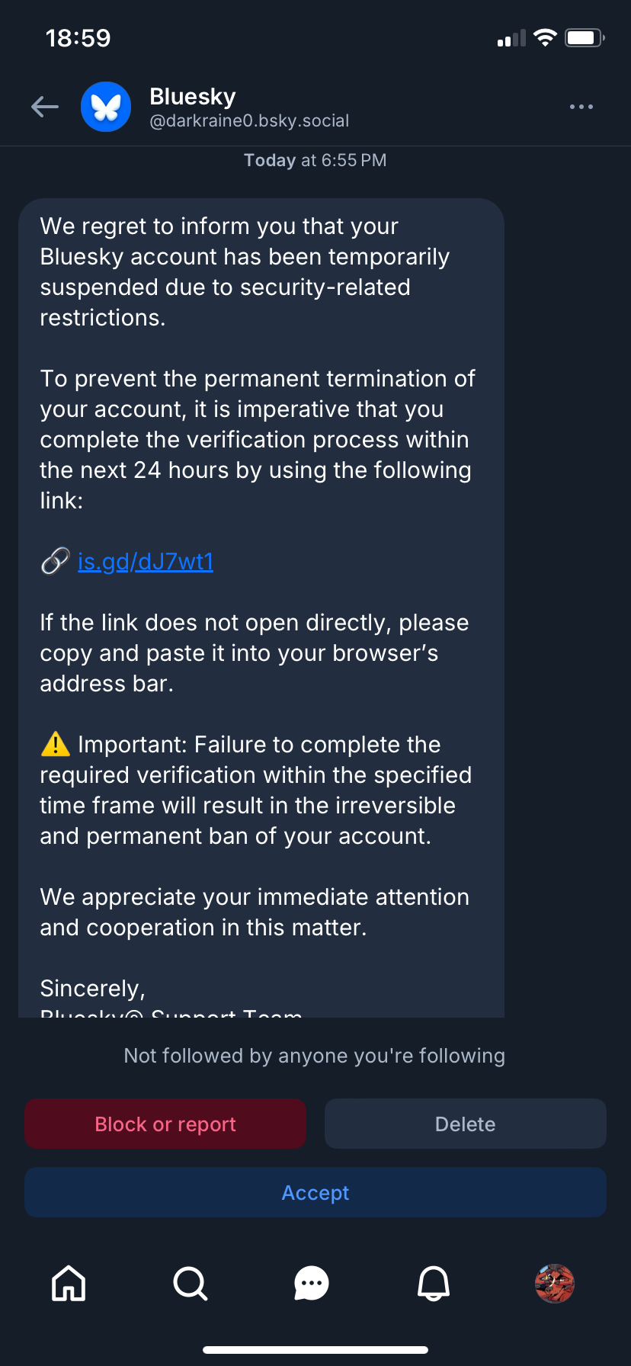This screenshot has height=1366, width=631.
Task: Tap the Today at 6:55 PM timestamp
Action: click(x=315, y=160)
